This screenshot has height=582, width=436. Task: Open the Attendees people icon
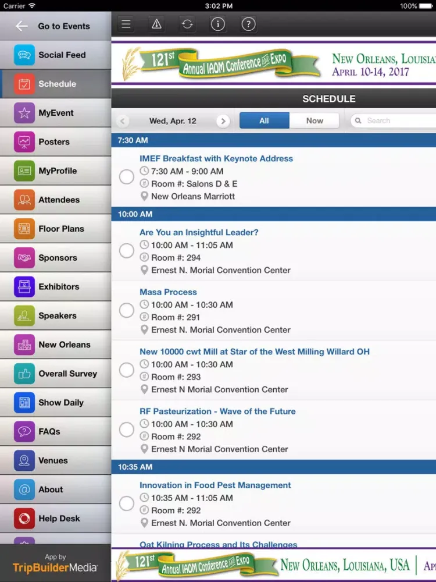(24, 200)
